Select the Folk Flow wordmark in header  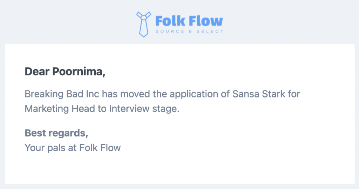pos(189,21)
